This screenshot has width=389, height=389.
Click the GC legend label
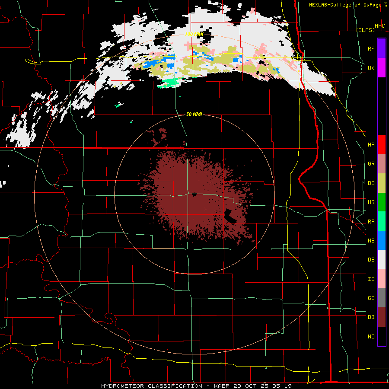click(371, 298)
